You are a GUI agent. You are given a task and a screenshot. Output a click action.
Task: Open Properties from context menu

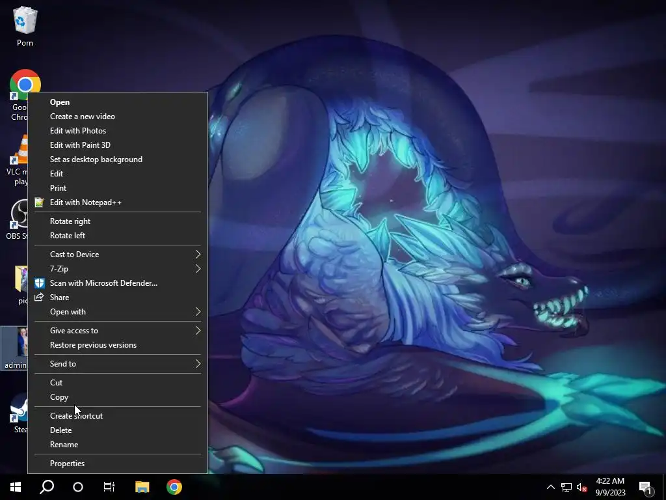pos(118,464)
